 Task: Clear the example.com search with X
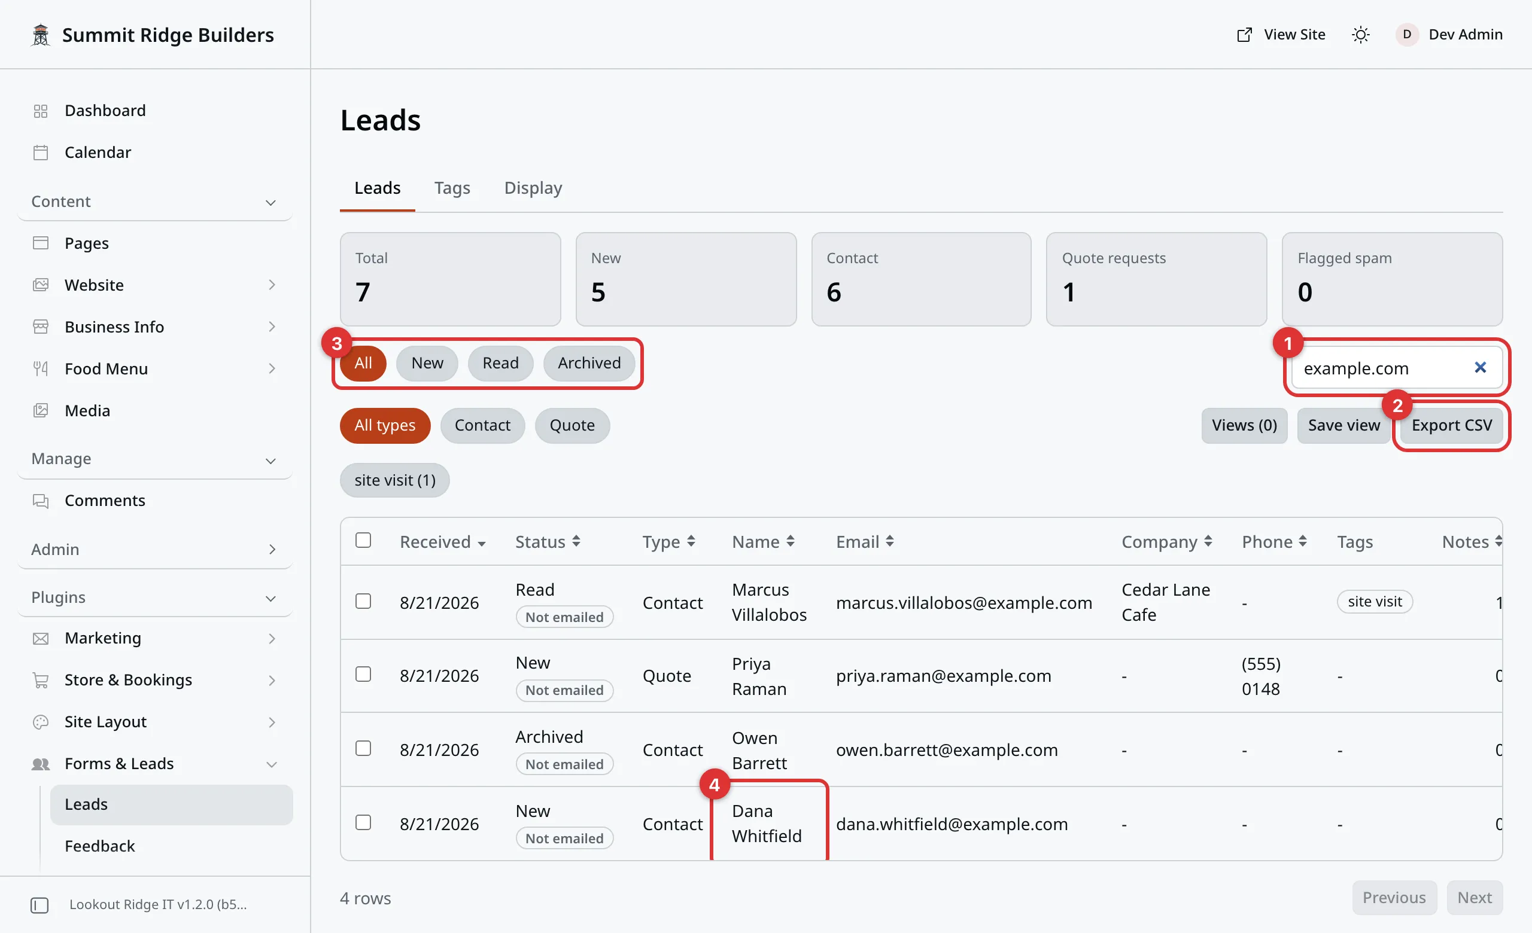pos(1480,368)
